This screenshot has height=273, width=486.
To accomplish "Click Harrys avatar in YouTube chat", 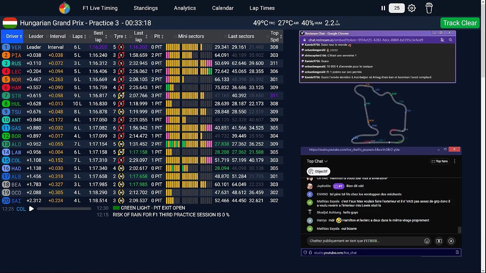I will (310, 220).
